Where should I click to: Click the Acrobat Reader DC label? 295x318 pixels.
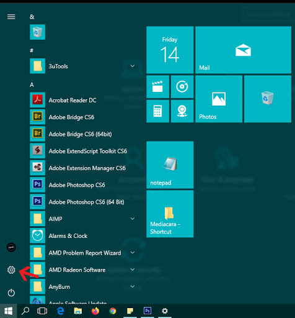[73, 100]
